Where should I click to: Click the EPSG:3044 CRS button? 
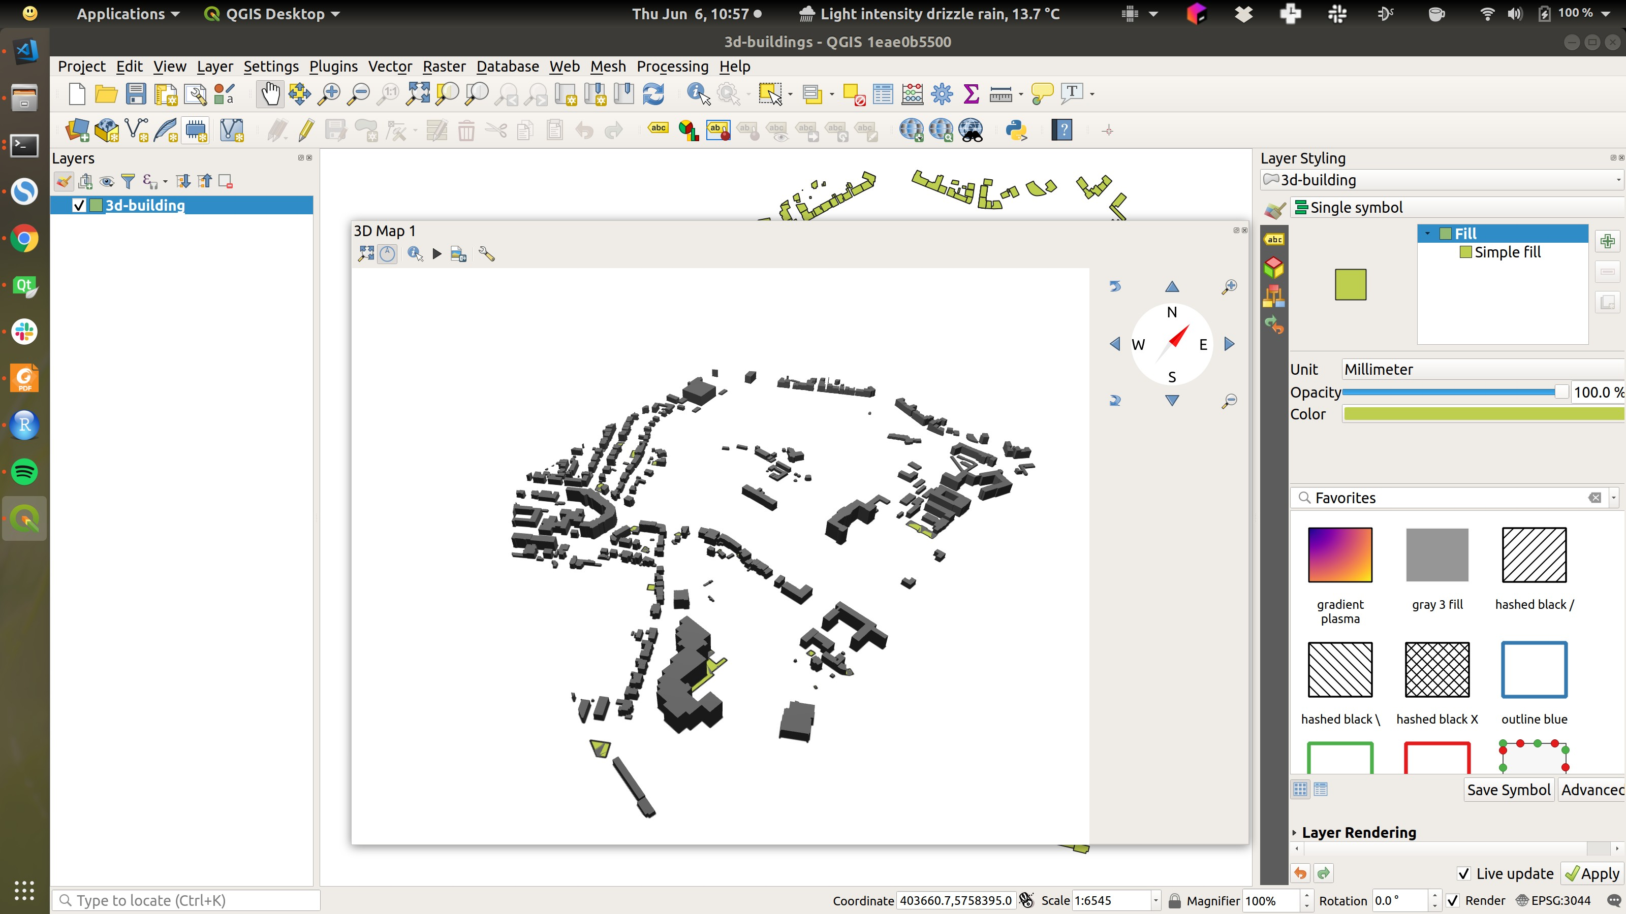coord(1553,901)
